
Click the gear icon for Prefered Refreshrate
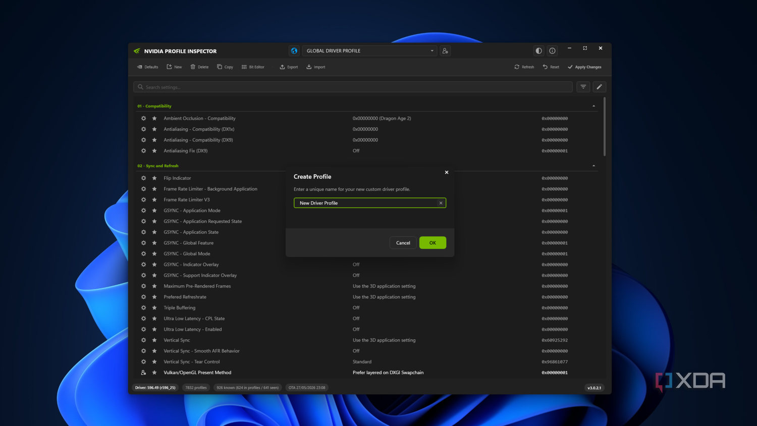[x=144, y=297]
